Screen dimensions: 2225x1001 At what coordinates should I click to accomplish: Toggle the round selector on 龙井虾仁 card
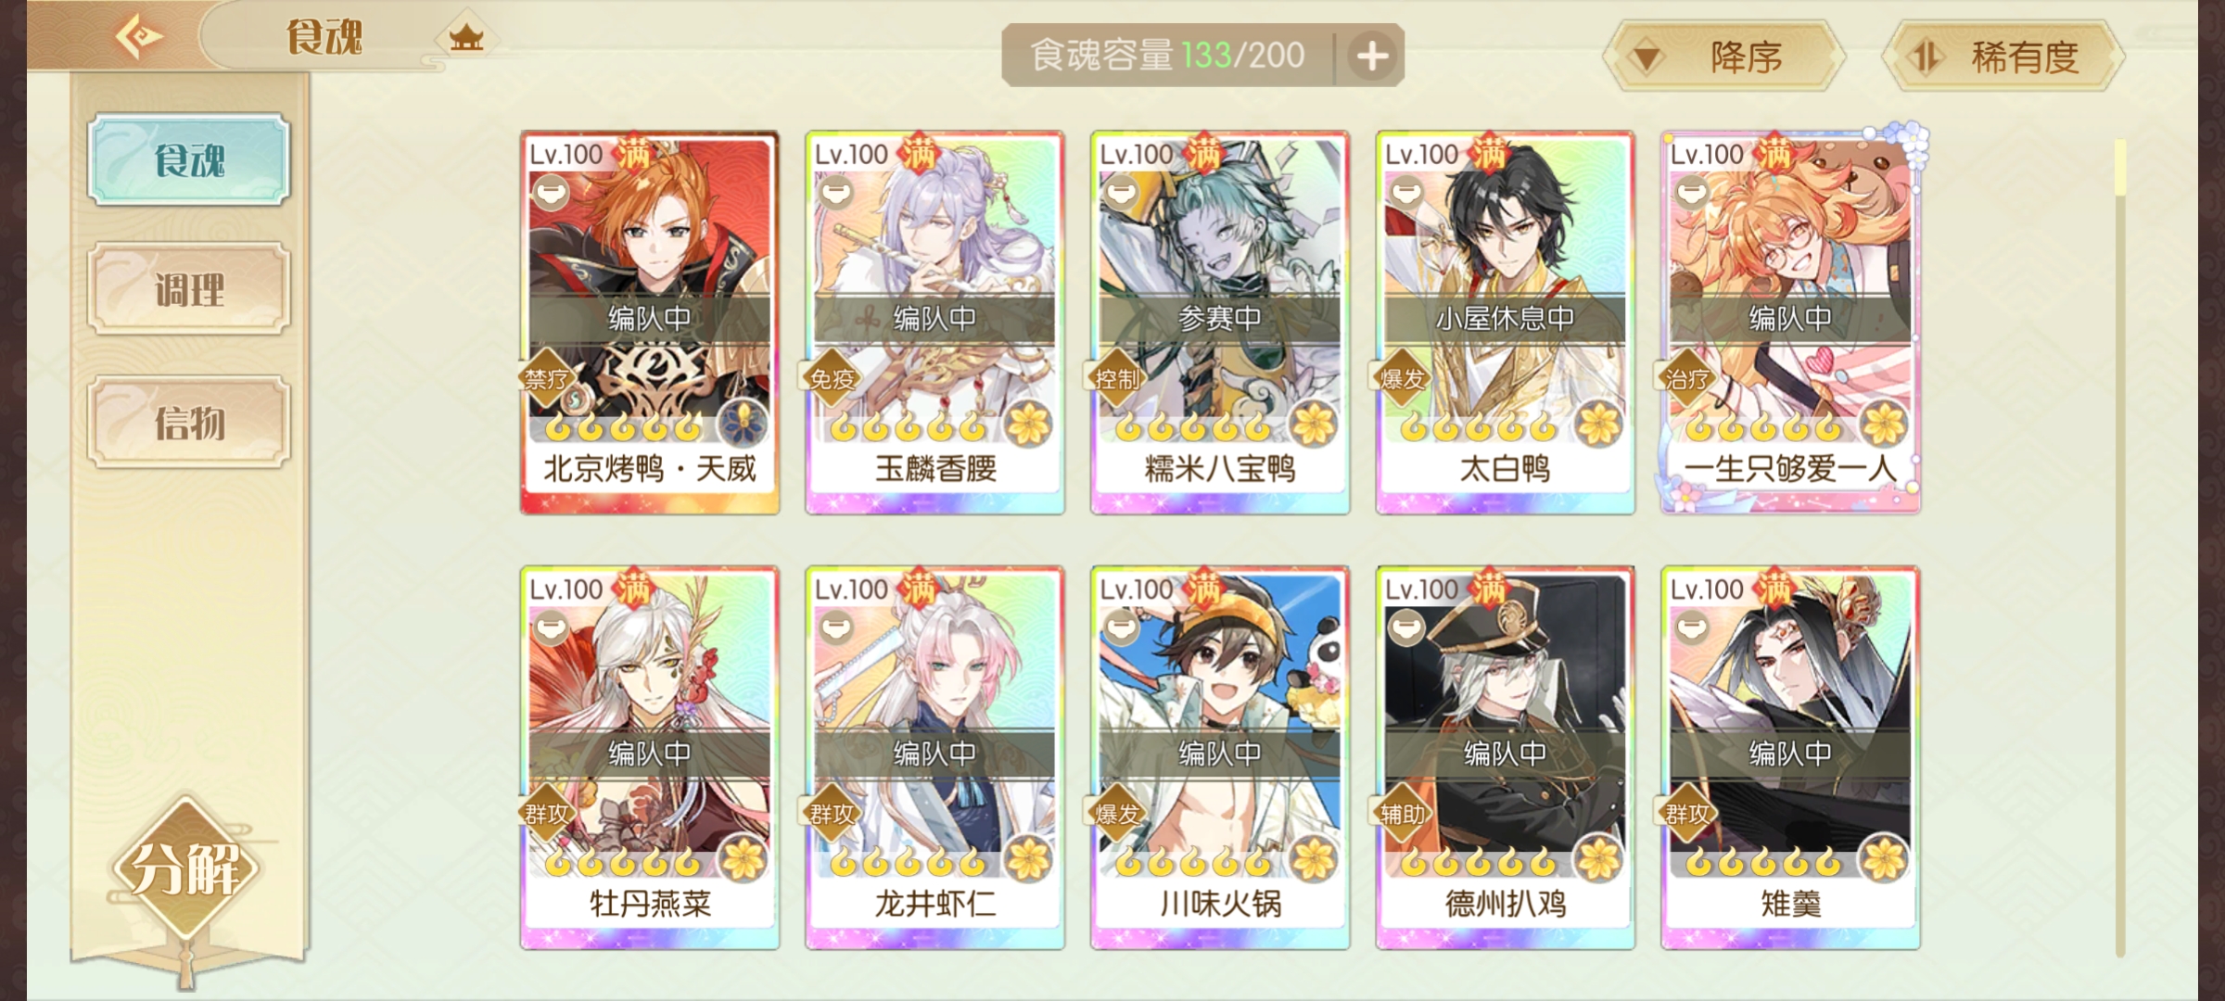point(835,628)
